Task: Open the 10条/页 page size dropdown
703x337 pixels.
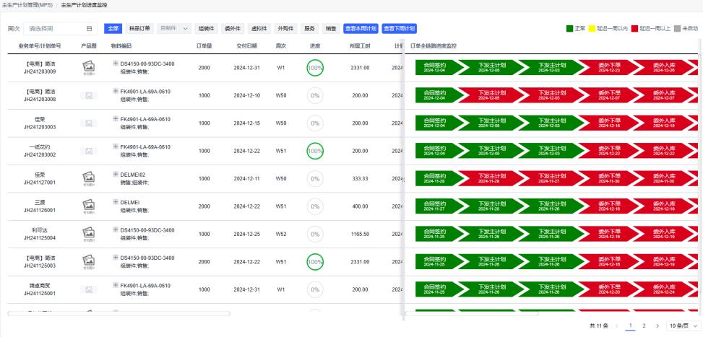Action: [682, 325]
